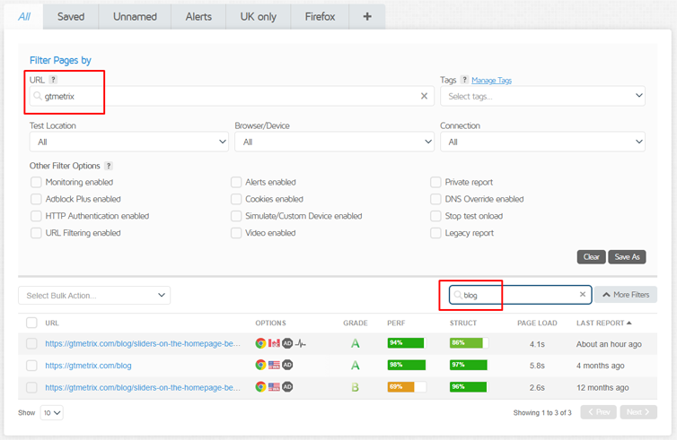Enable the Monitoring enabled checkbox
Viewport: 677px width, 440px height.
[36, 183]
